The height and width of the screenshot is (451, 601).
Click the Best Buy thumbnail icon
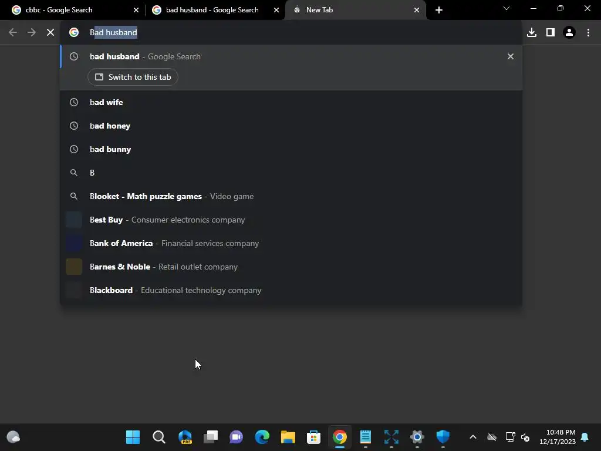[x=74, y=220]
